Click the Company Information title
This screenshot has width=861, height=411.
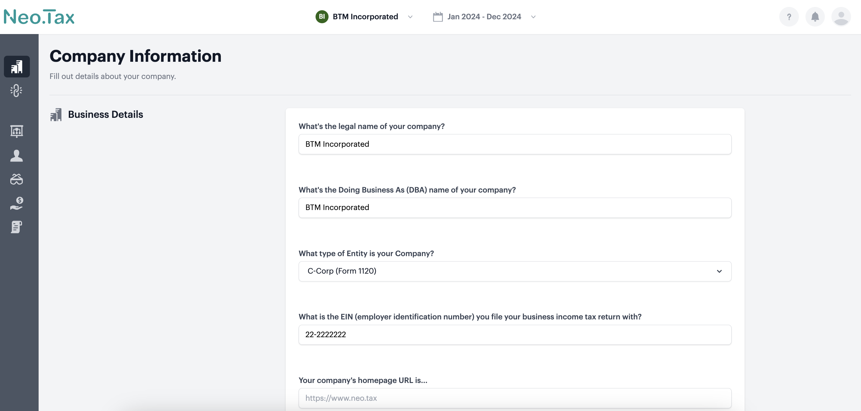tap(135, 56)
